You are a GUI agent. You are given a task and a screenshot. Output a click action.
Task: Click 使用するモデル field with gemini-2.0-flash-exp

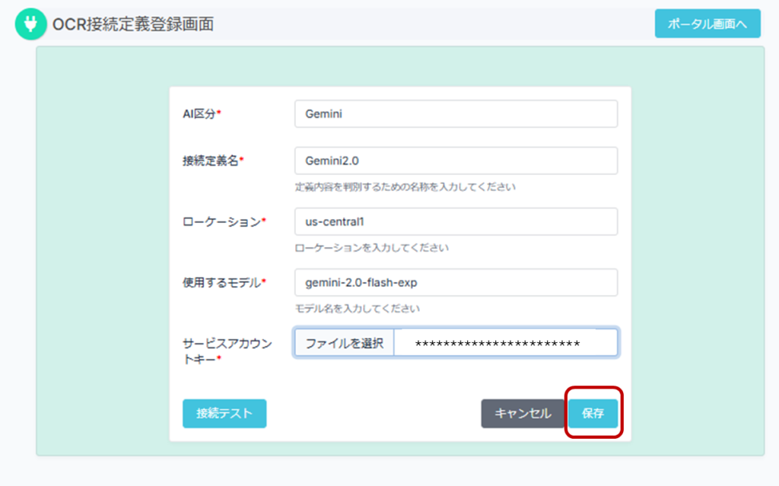tap(456, 282)
